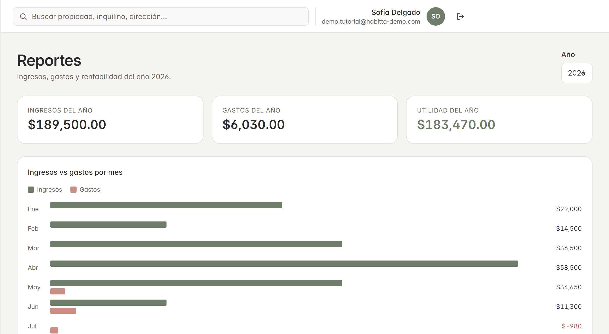Viewport: 609px width, 334px height.
Task: Click the Ingresos legend label
Action: point(50,190)
